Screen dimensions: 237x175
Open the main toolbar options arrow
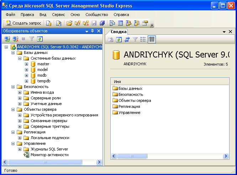coord(152,25)
